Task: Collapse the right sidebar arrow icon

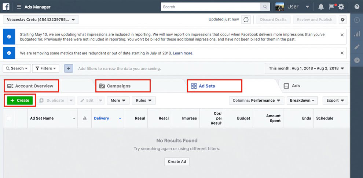Action: 357,20
